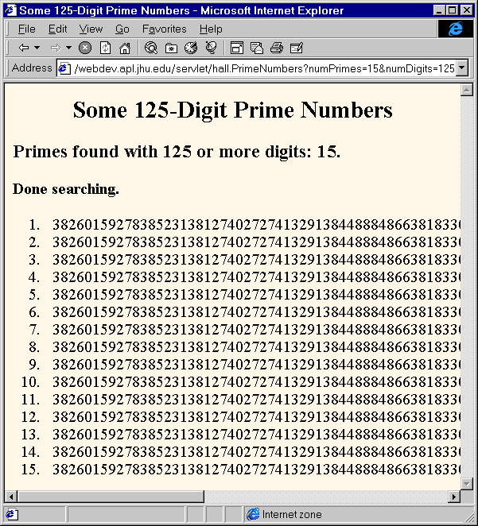Open the Back button history dropdown
Viewport: 478px width, 526px height.
coord(37,48)
